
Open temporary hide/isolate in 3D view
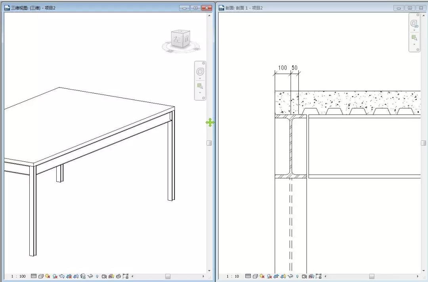[x=90, y=276]
